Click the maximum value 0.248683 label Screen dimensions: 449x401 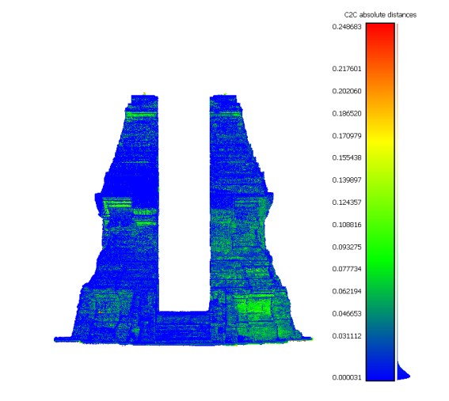(347, 27)
